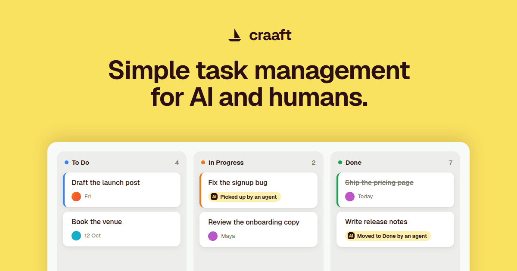Click the Moved to Done by an agent text
Viewport: 517px width, 271px height.
tap(392, 236)
